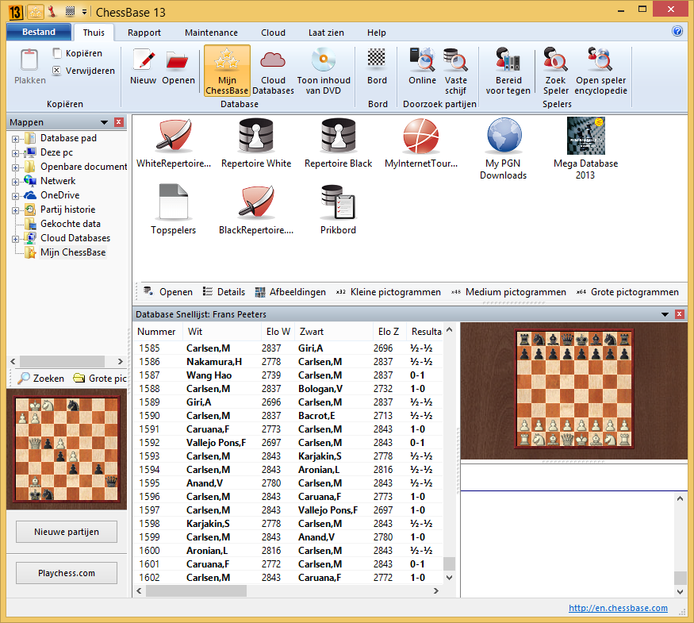Expand Netwerk tree node

[16, 182]
